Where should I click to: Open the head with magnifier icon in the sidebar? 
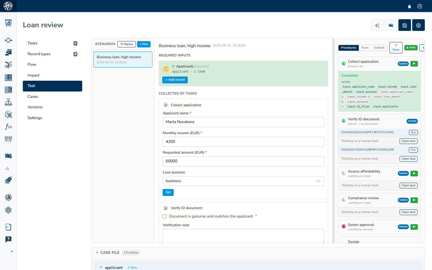pos(8,114)
